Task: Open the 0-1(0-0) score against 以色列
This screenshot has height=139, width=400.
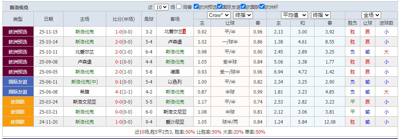Action: pyautogui.click(x=124, y=82)
